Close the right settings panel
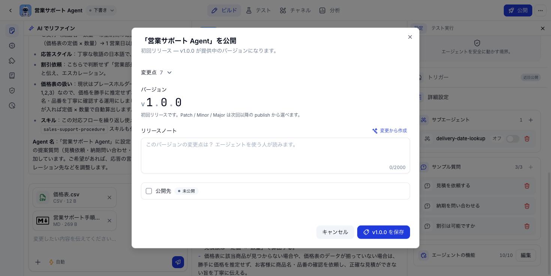The width and height of the screenshot is (551, 276). [543, 28]
